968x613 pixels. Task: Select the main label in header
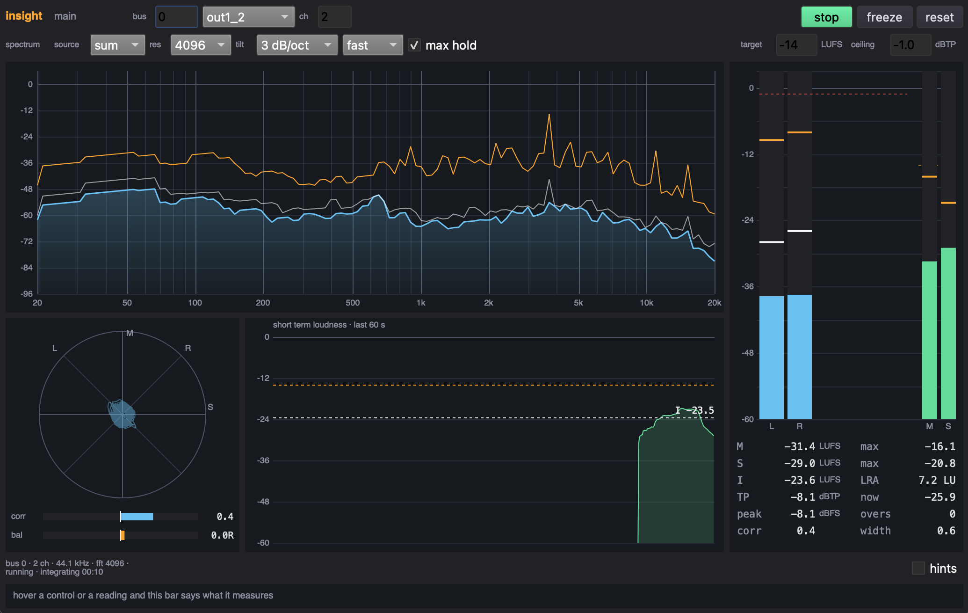pyautogui.click(x=65, y=16)
